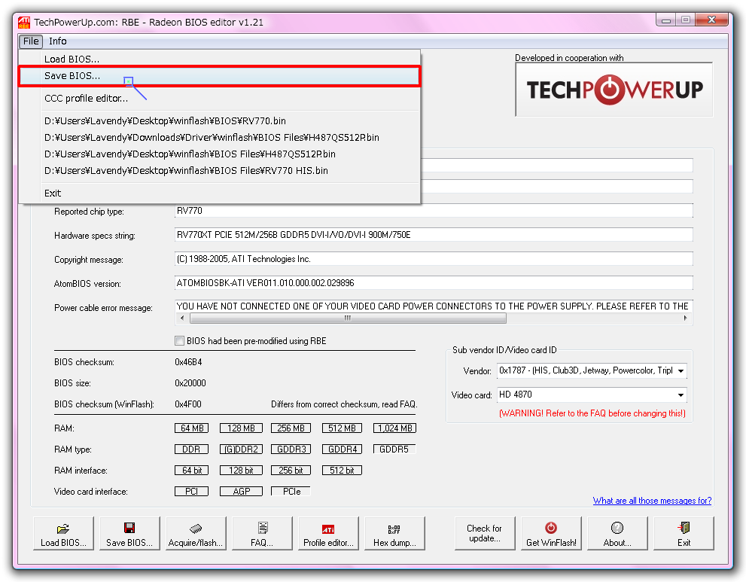Screen dimensions: 746x582
Task: Toggle the 512 bit RAM interface indicator
Action: click(x=342, y=470)
